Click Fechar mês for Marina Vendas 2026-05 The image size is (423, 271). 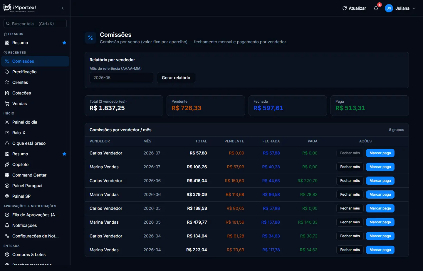[350, 222]
